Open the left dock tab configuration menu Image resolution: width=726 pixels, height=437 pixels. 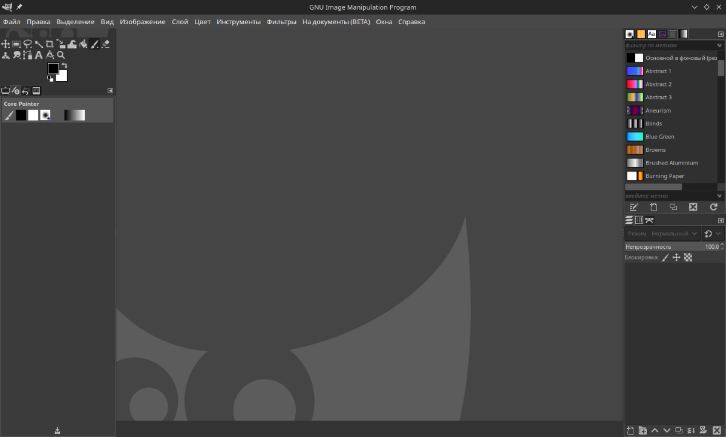pos(110,91)
